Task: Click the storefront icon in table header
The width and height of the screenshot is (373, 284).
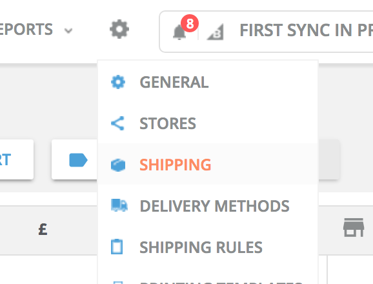Action: pos(354,227)
